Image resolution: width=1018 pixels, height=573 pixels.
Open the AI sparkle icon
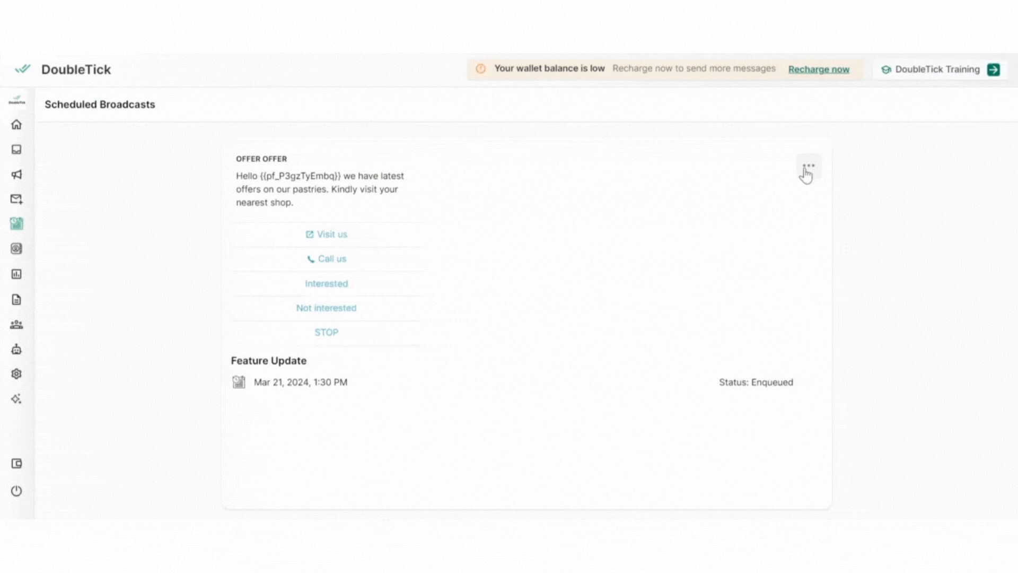[16, 399]
